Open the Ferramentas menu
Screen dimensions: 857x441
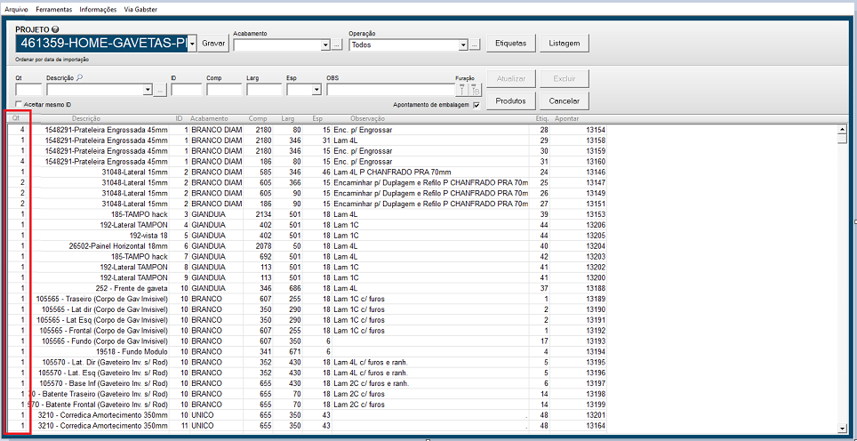point(53,10)
